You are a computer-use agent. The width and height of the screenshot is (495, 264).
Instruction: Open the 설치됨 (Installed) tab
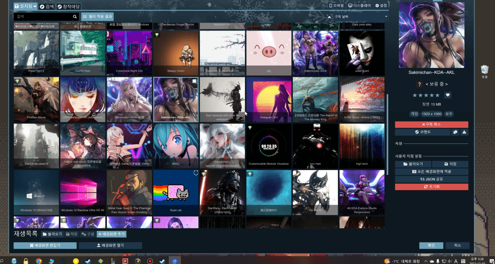[x=25, y=6]
